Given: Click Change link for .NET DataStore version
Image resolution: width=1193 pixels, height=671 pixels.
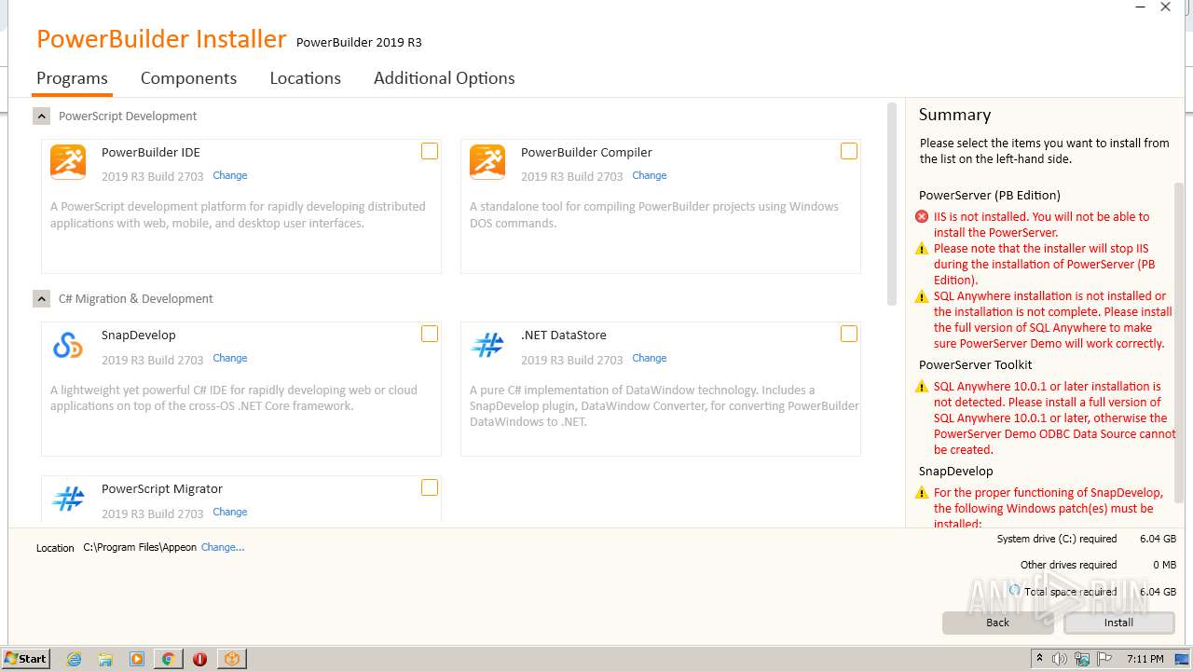Looking at the screenshot, I should 650,359.
